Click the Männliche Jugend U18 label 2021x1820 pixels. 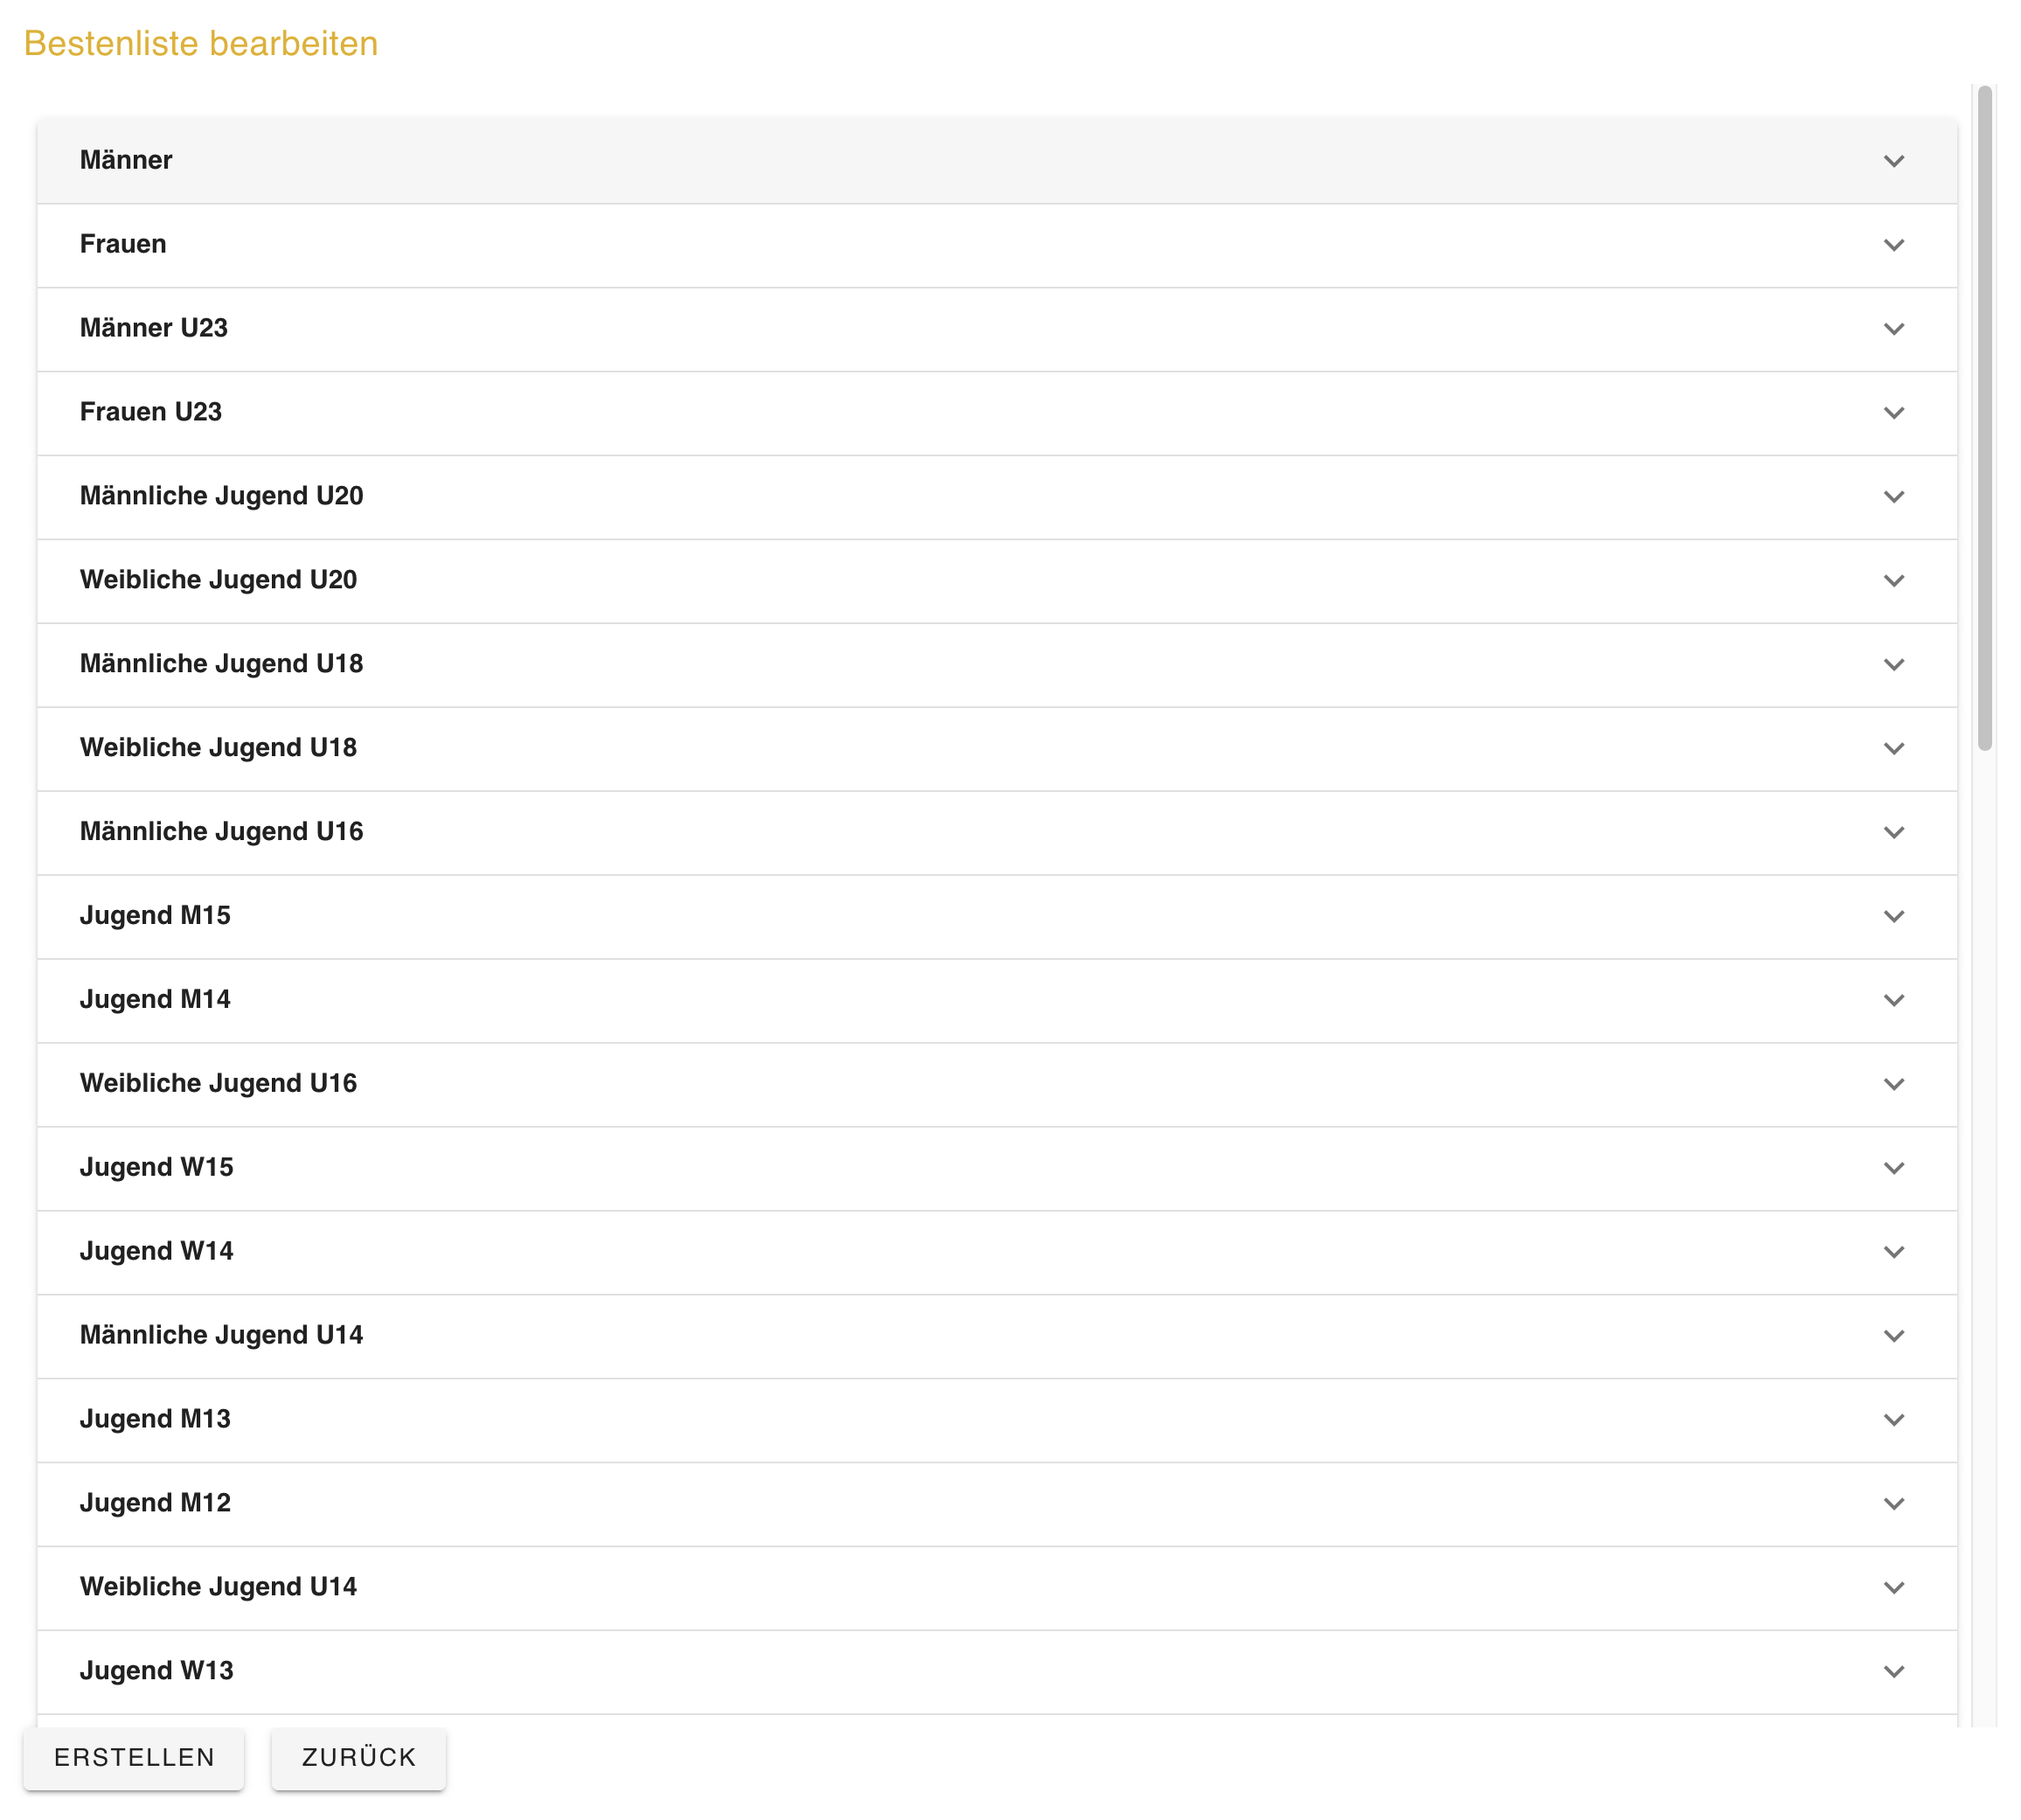[x=222, y=664]
